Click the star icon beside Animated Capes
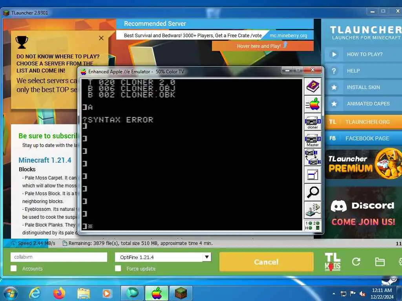 (334, 104)
